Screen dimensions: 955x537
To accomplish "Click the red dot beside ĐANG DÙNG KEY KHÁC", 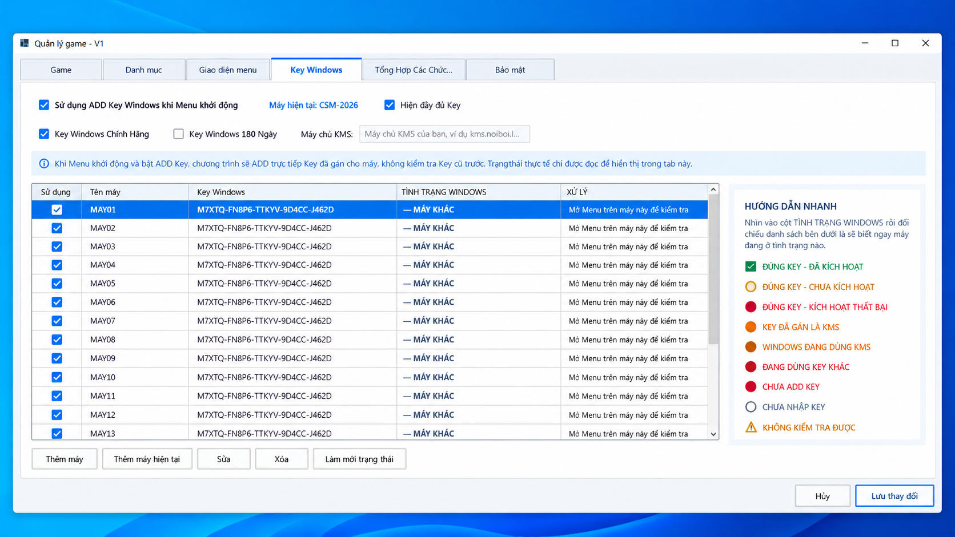I will point(751,367).
